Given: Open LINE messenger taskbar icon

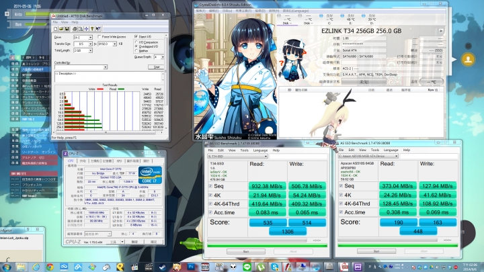Looking at the screenshot, I should (247, 267).
